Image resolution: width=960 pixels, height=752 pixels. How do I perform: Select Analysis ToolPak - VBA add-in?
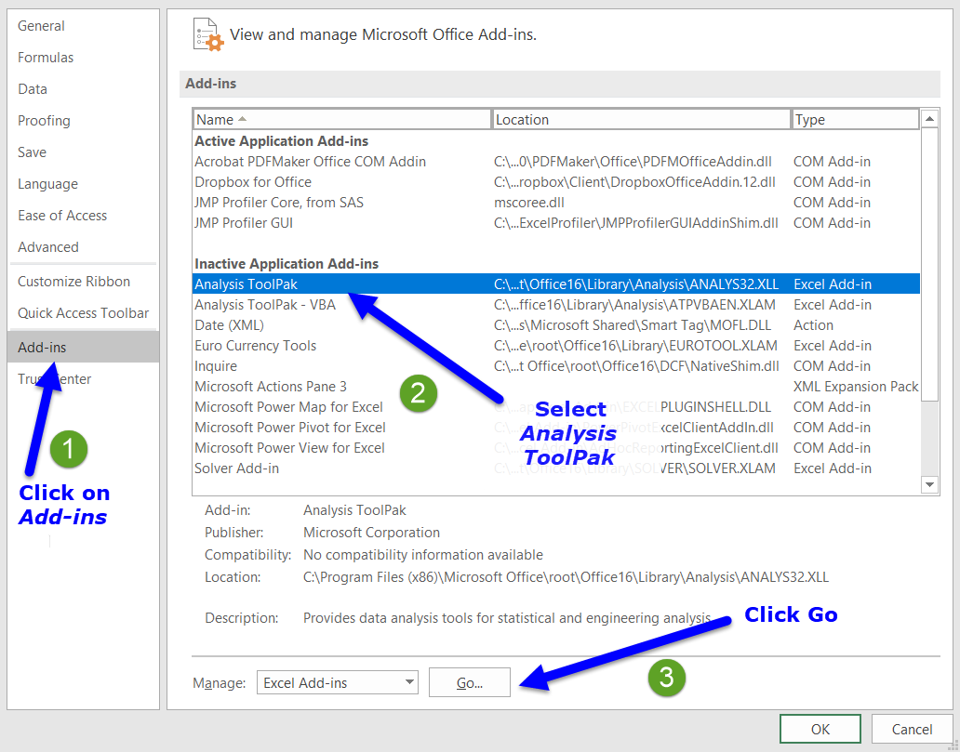point(265,305)
